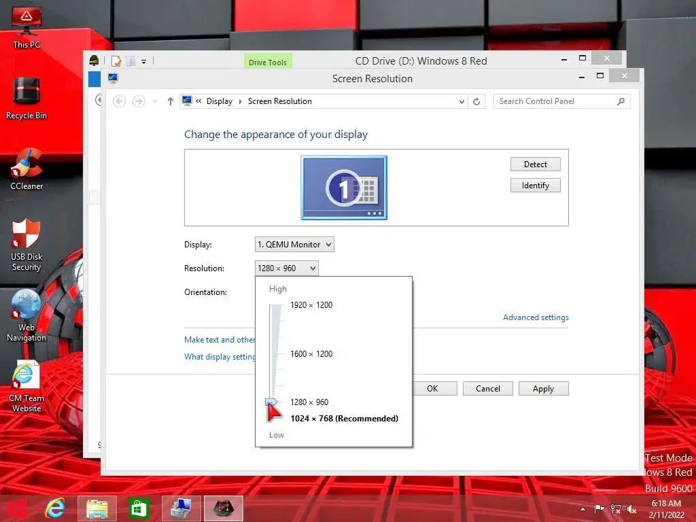Click the Cancel button
The image size is (696, 522).
point(488,389)
